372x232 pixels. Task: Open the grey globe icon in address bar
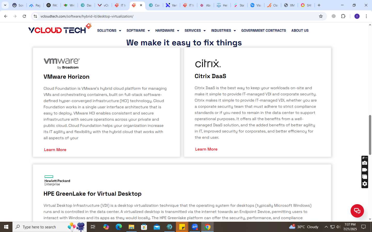pos(334,16)
